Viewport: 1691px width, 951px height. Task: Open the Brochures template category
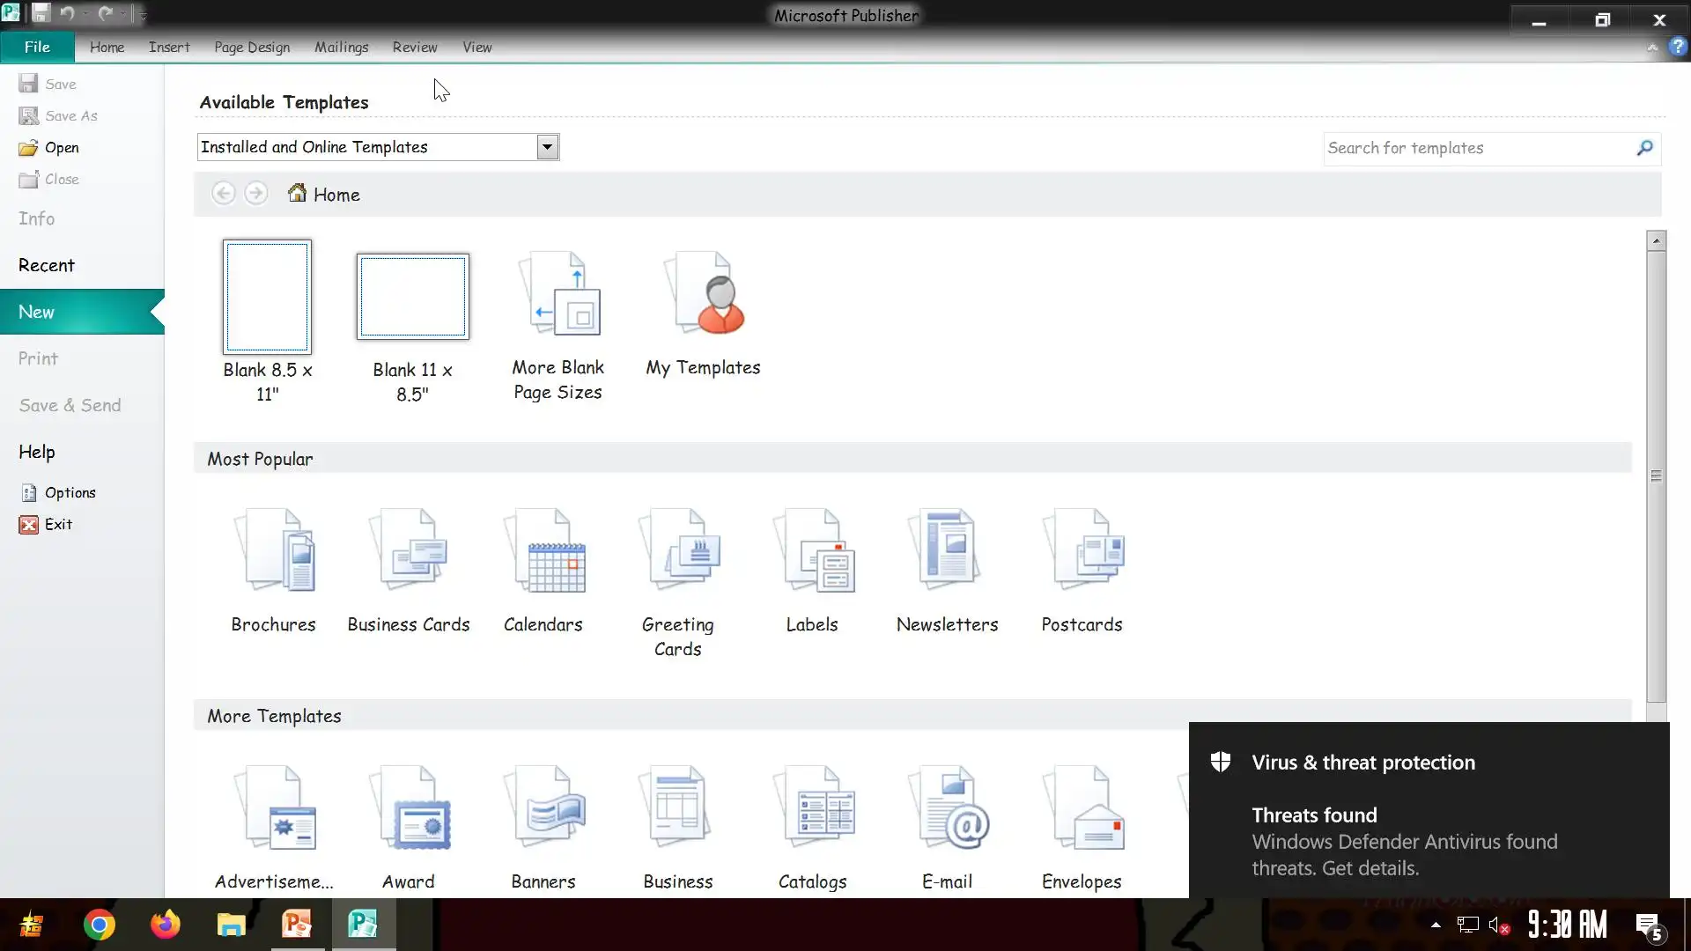coord(273,551)
